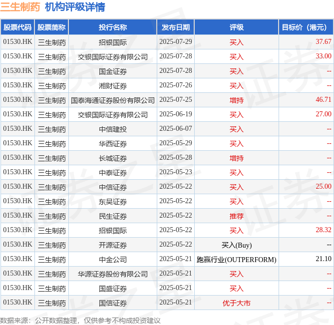Screen dimensions: 334x325
Task: Click the 三生制药 title text
Action: (20, 7)
